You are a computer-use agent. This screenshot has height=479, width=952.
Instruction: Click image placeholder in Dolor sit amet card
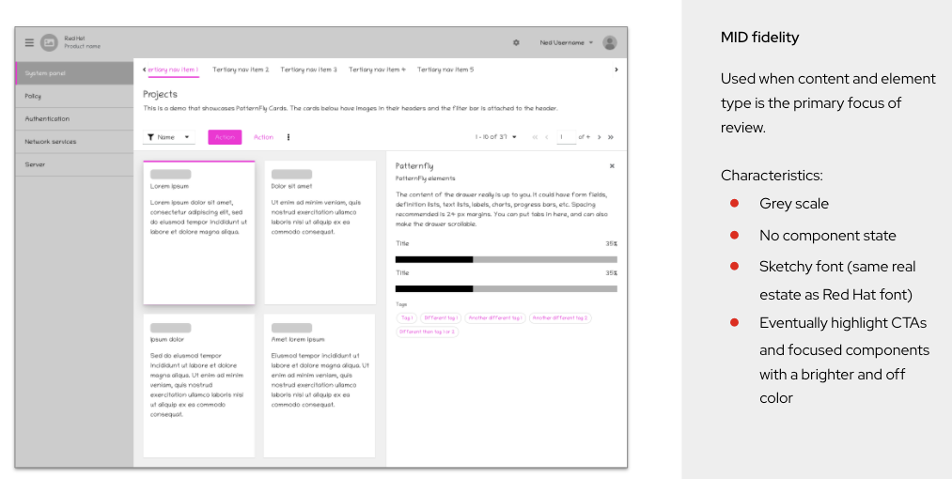point(291,175)
